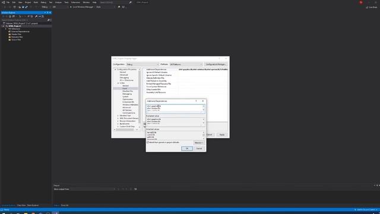The height and width of the screenshot is (214, 380).
Task: Select the Ignore All Default Libraries property
Action: click(x=157, y=73)
